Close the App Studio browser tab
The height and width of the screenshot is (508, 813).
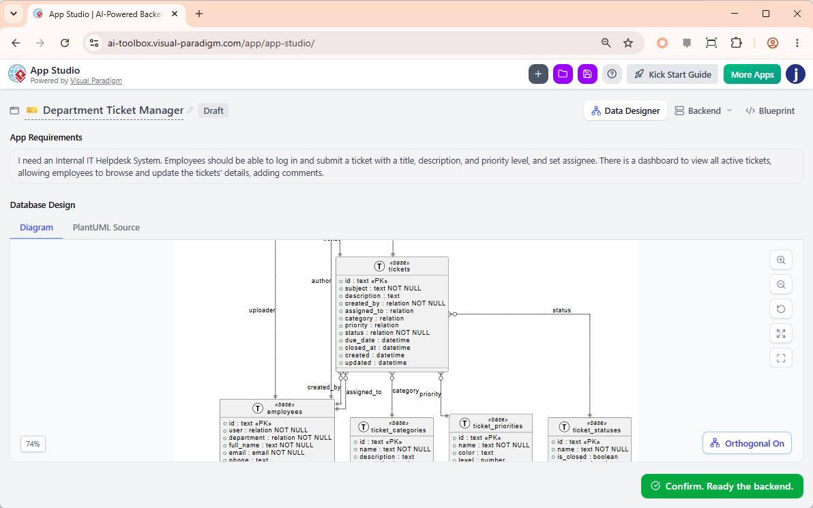click(x=175, y=14)
